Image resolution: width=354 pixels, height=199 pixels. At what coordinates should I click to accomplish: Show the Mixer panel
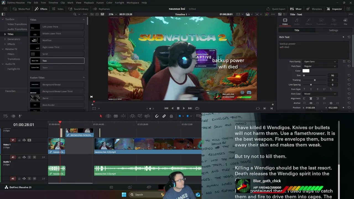296,9
